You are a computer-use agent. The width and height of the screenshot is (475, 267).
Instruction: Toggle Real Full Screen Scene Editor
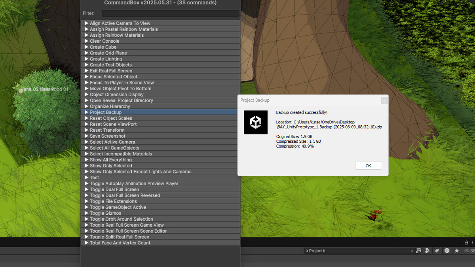tap(160, 231)
